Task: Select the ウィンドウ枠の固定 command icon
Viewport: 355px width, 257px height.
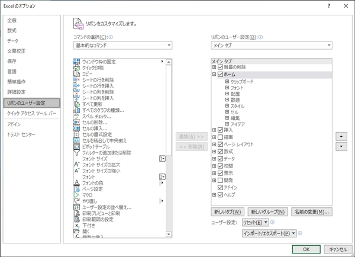Action: coord(77,62)
